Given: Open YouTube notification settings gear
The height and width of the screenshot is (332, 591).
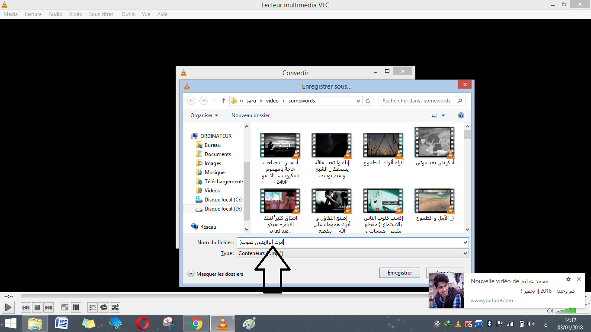Looking at the screenshot, I should pos(569,279).
